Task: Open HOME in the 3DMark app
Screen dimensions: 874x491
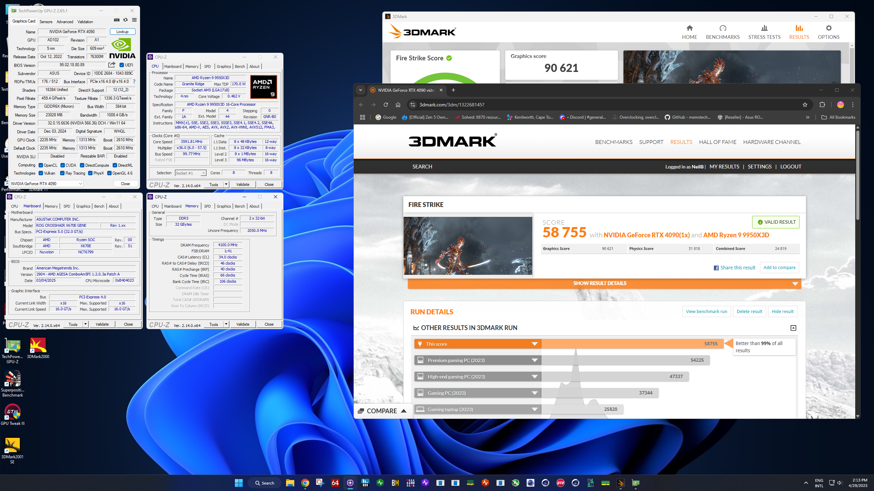Action: pyautogui.click(x=689, y=32)
